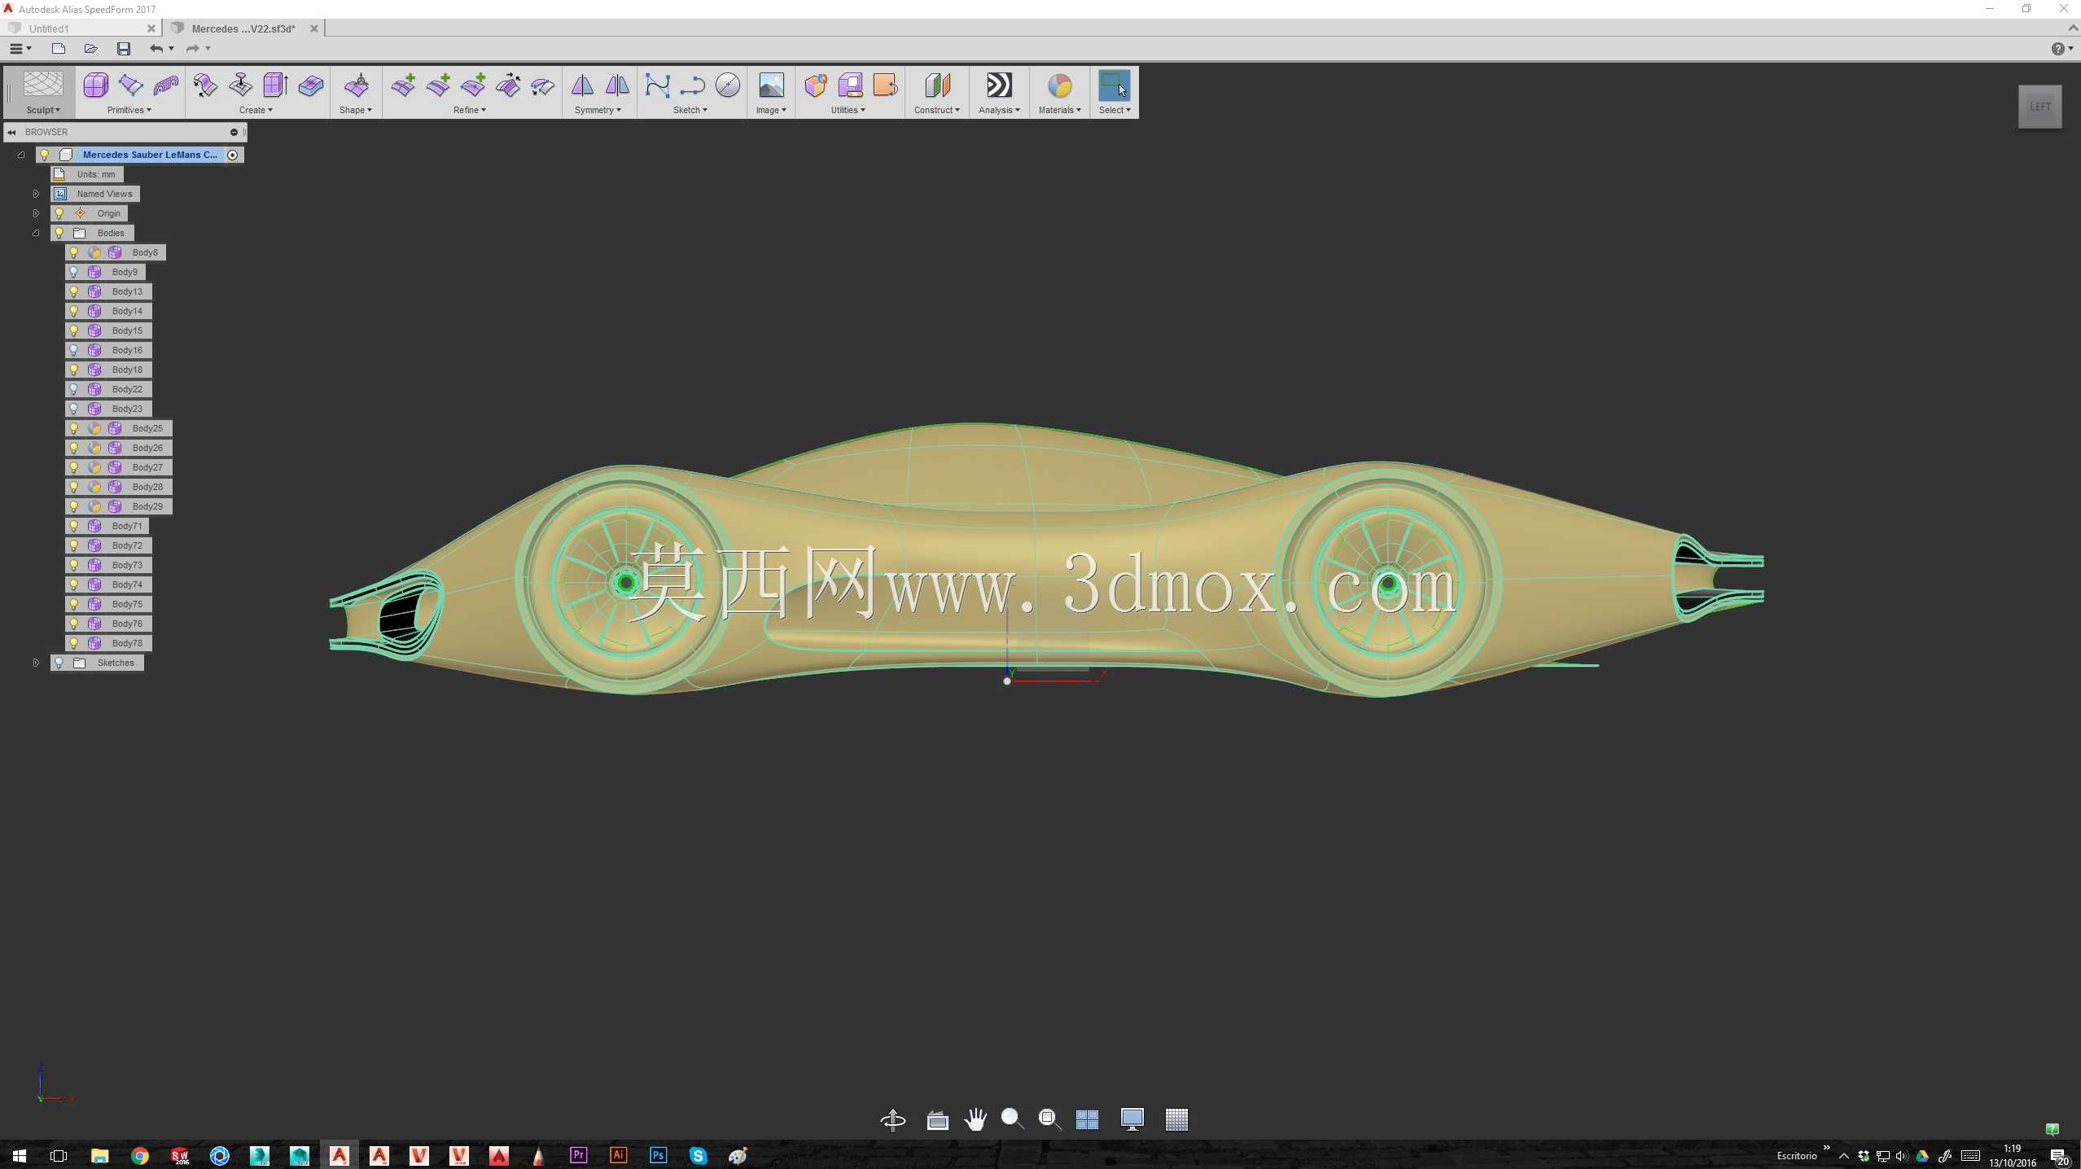2081x1169 pixels.
Task: Collapse the Bodies folder
Action: click(36, 233)
